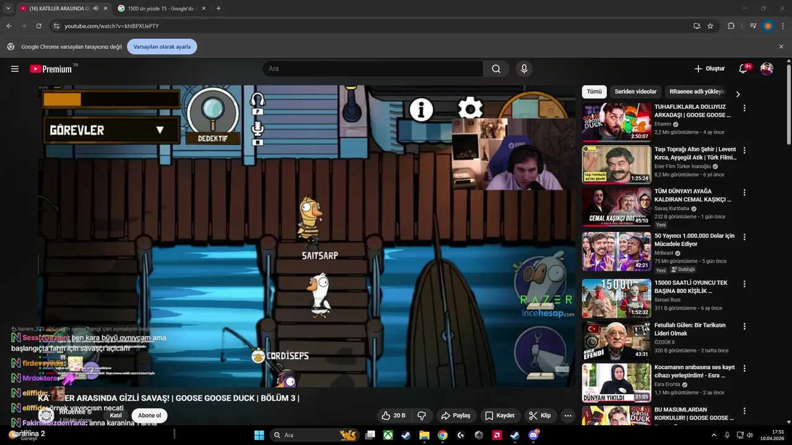
Task: Open more actions three-dot menu under video
Action: [568, 415]
